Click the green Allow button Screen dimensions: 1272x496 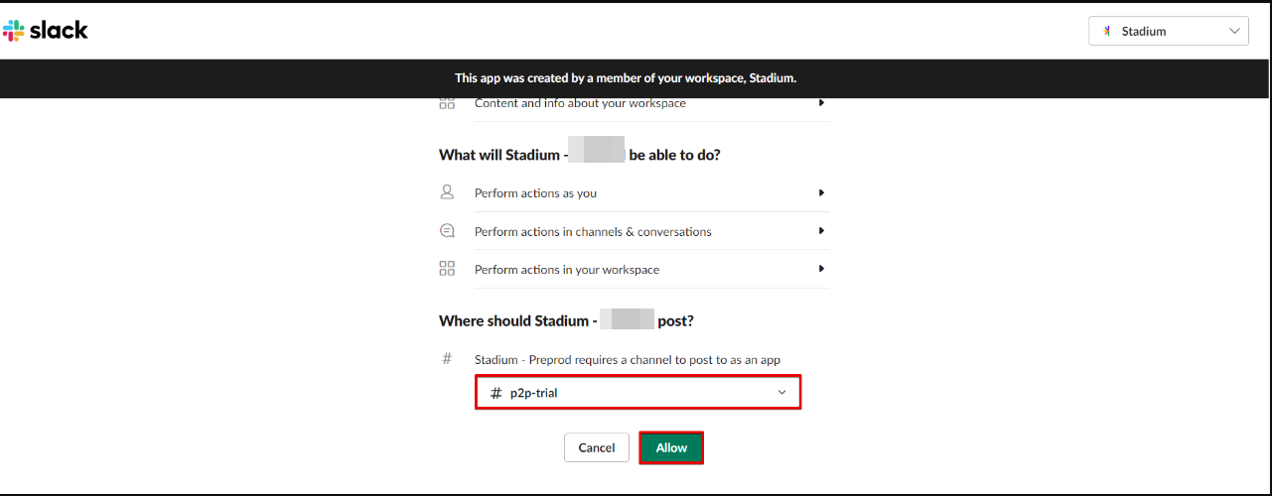(671, 447)
